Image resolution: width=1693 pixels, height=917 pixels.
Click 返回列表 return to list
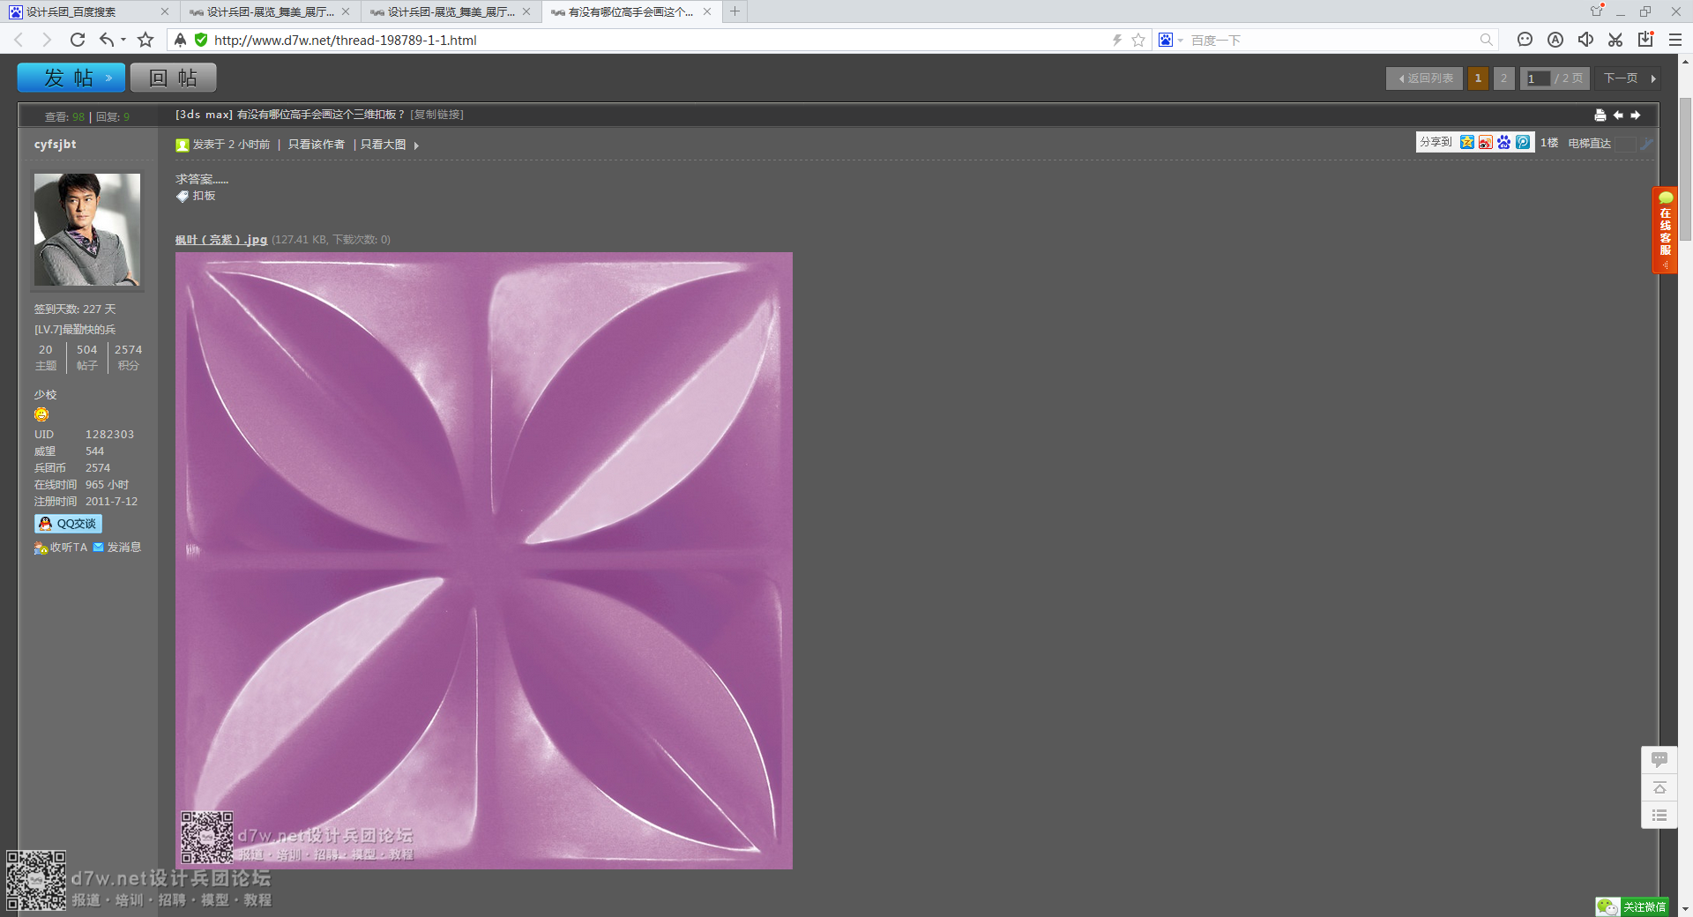point(1424,78)
